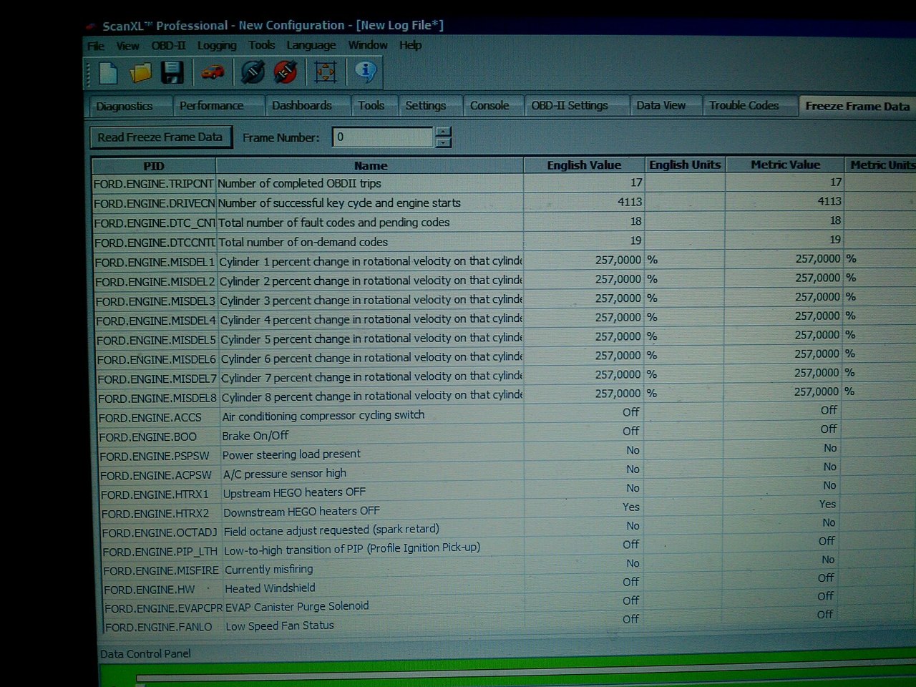The image size is (916, 687).
Task: Switch to the Dashboards tab
Action: coord(307,105)
